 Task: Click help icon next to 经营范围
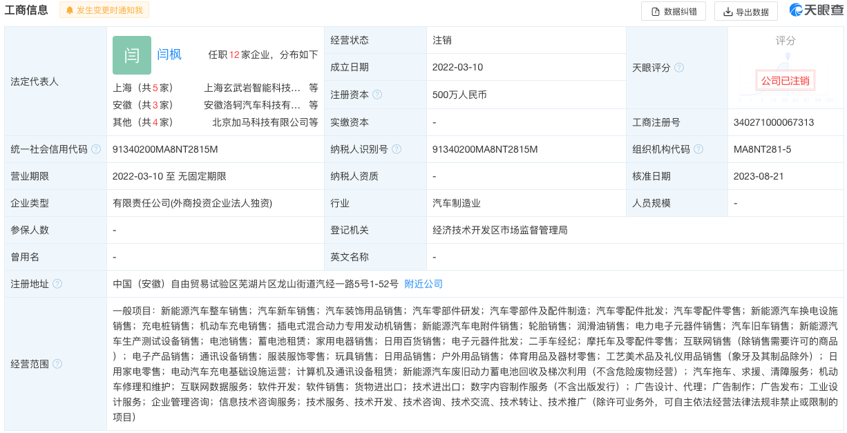tap(57, 364)
